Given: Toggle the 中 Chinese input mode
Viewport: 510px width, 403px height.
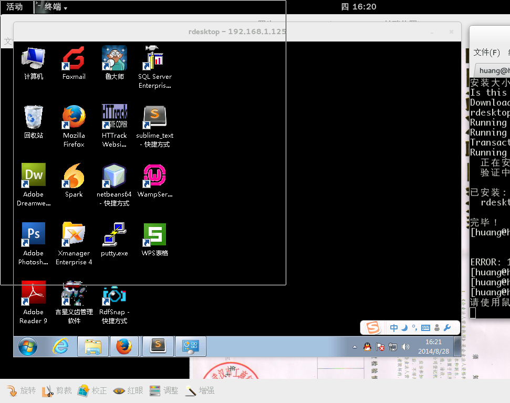Looking at the screenshot, I should (393, 328).
